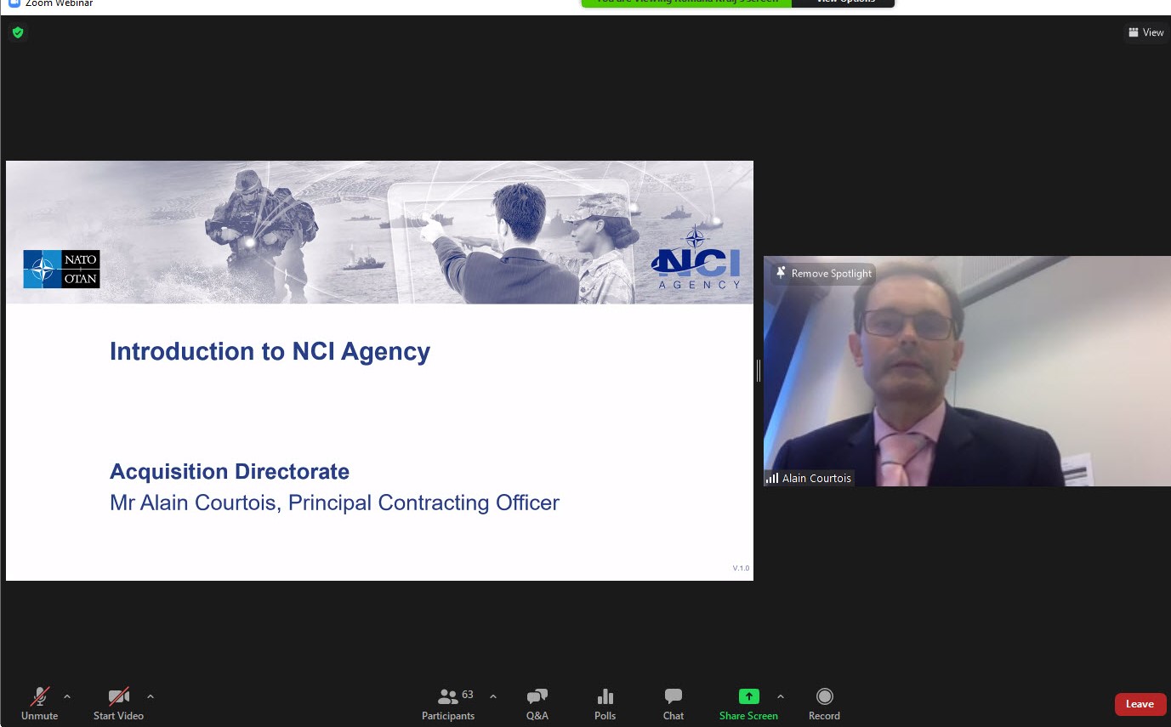Click the green Share Screen button

[748, 704]
